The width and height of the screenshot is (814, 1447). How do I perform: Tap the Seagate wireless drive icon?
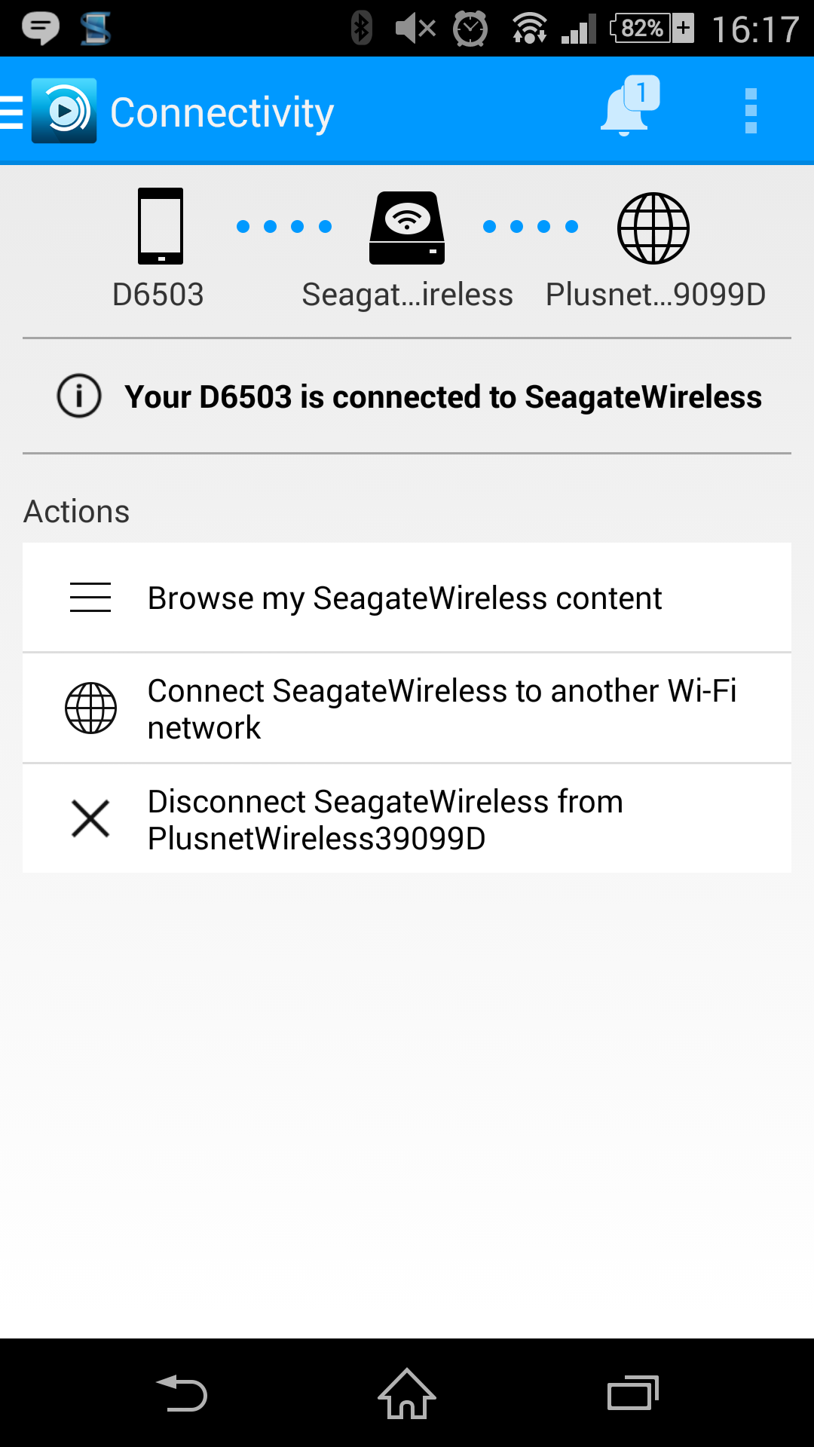pyautogui.click(x=407, y=228)
